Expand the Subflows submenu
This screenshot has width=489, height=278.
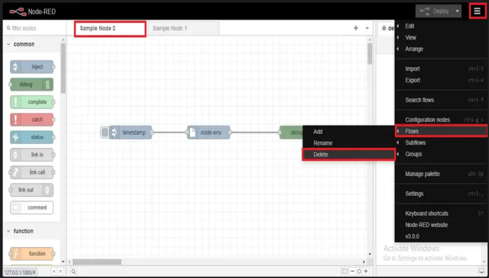tap(441, 143)
